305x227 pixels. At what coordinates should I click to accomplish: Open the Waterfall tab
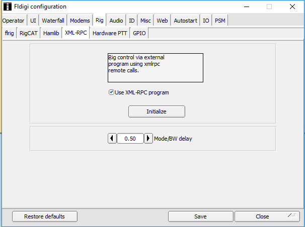point(53,21)
